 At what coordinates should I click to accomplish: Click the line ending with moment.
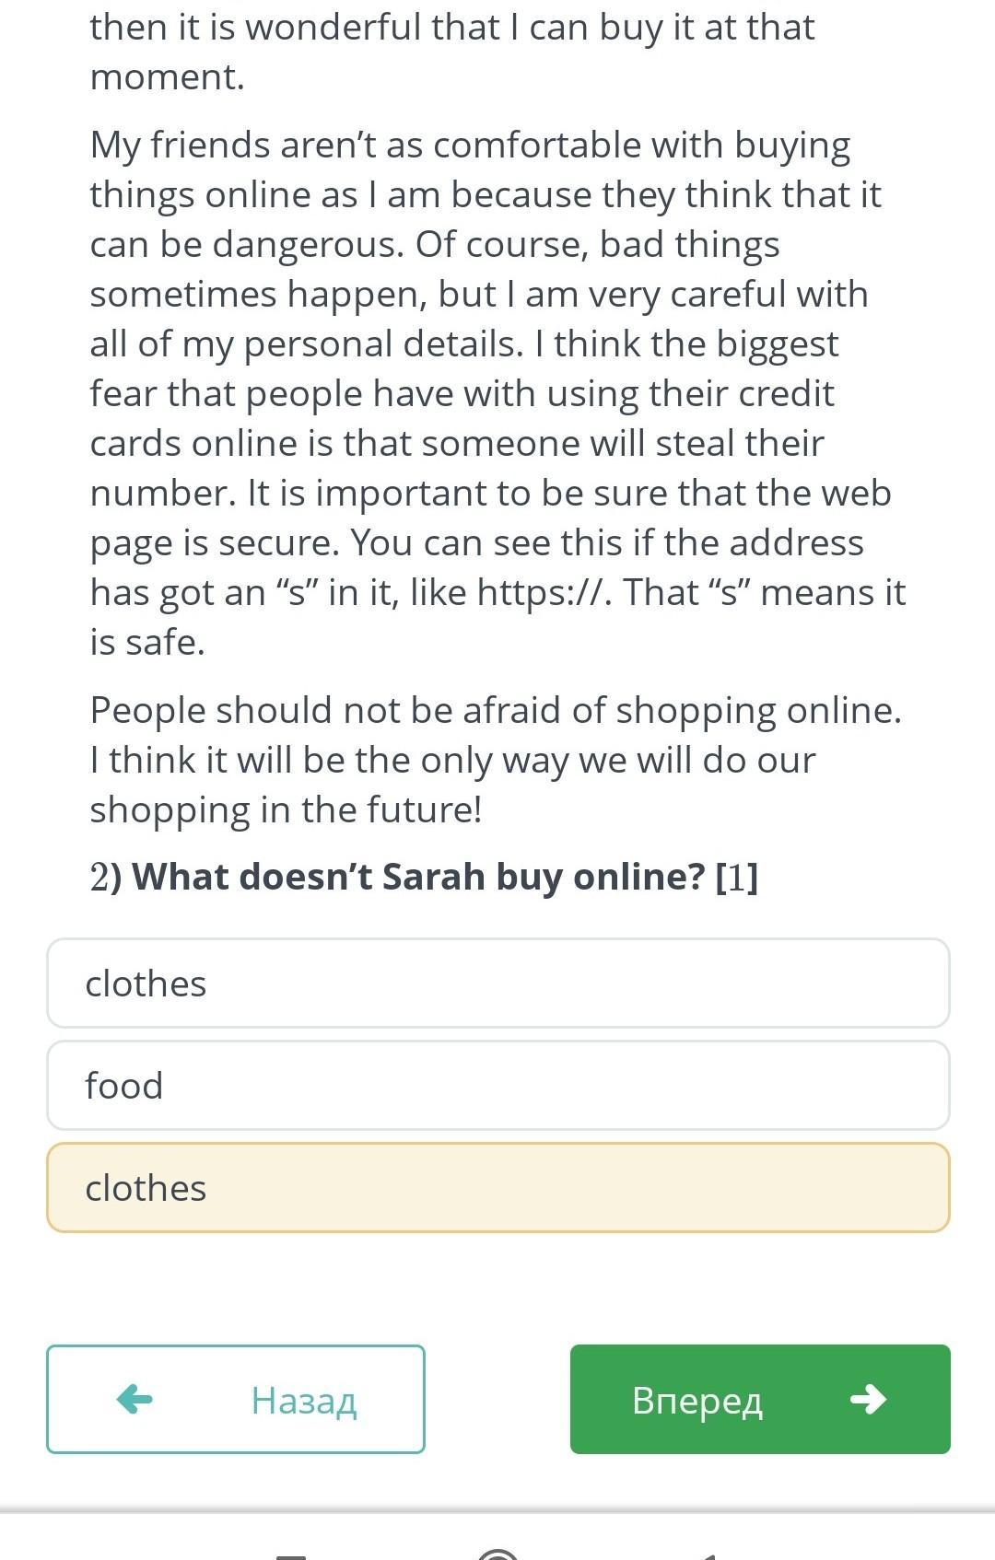pos(168,76)
